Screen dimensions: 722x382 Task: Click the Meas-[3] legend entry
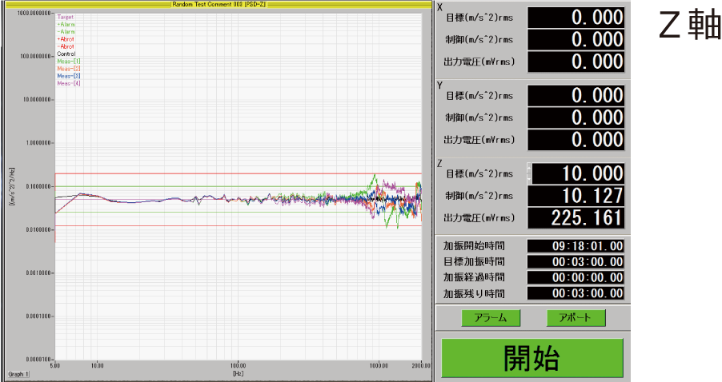(69, 76)
